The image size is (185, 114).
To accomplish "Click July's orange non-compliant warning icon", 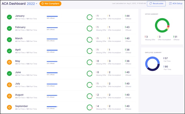I will click(9, 85).
